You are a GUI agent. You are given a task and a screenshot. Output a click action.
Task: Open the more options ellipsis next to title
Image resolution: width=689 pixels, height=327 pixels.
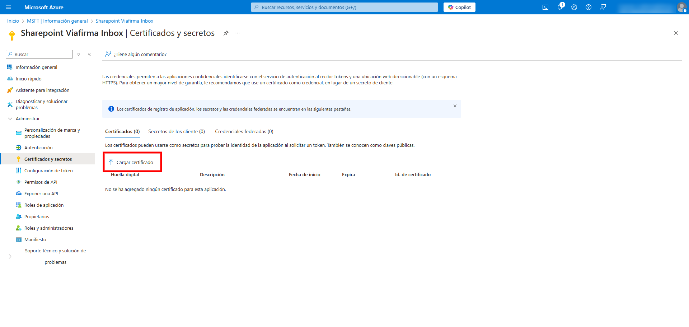coord(238,33)
